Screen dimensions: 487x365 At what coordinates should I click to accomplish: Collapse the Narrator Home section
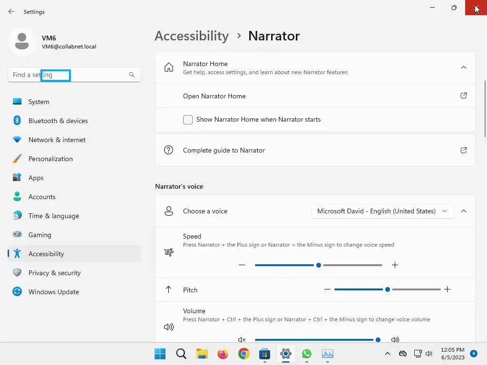(x=464, y=67)
